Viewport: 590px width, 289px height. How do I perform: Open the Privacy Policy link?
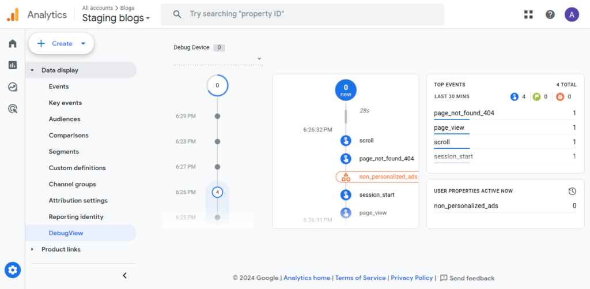point(411,278)
